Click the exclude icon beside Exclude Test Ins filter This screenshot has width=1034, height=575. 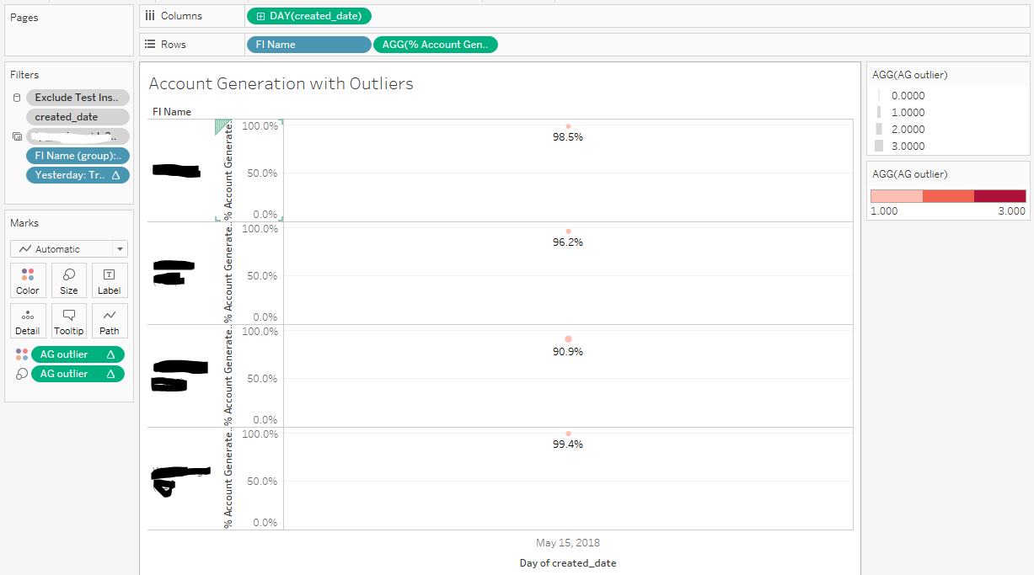point(16,97)
